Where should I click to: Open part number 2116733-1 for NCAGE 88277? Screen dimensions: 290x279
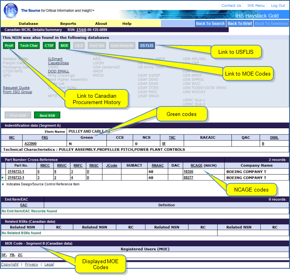(16, 178)
